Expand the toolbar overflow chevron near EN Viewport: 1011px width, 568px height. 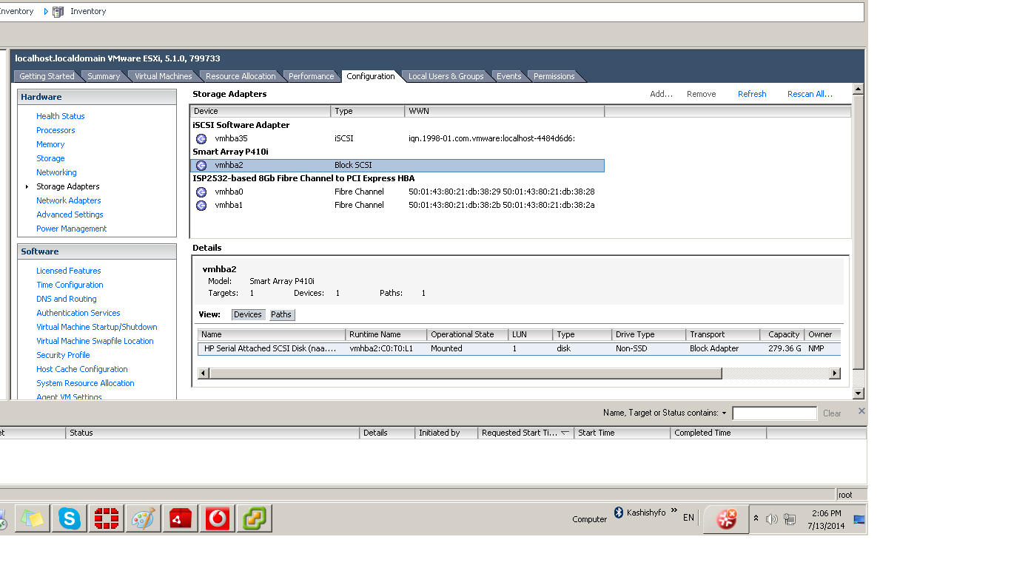coord(675,512)
